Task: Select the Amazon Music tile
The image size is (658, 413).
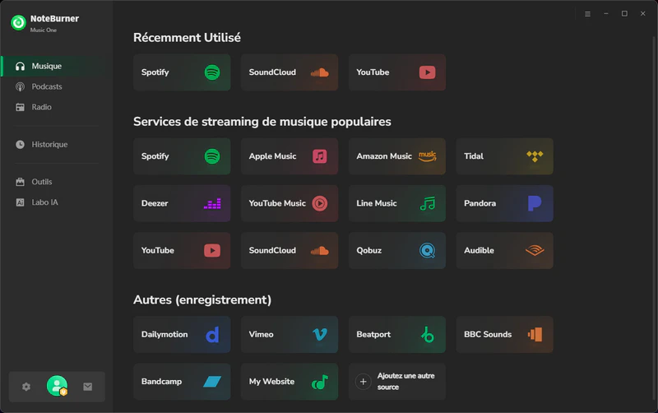Action: [x=396, y=156]
